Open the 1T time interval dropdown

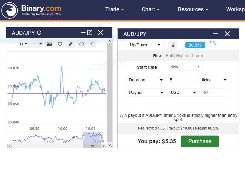23,44
